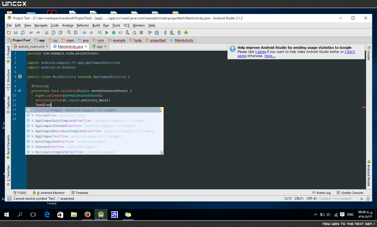Open the Build menu
This screenshot has width=377, height=227.
(96, 25)
